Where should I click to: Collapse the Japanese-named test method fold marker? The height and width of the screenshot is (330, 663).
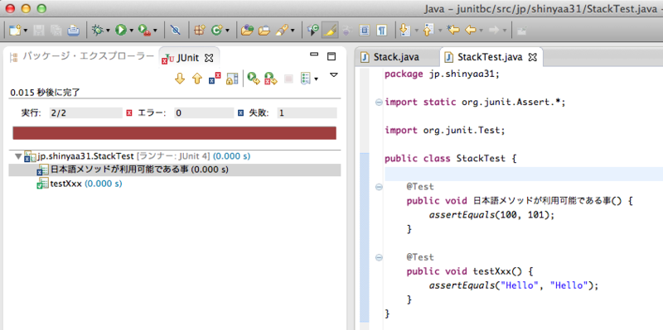379,187
